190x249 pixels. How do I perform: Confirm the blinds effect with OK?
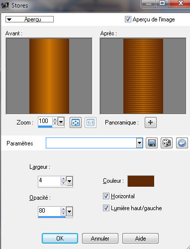[x=60, y=239]
